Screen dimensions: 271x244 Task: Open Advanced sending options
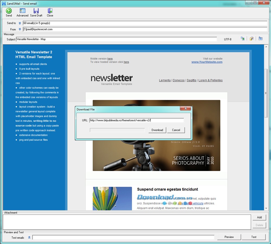(22, 11)
